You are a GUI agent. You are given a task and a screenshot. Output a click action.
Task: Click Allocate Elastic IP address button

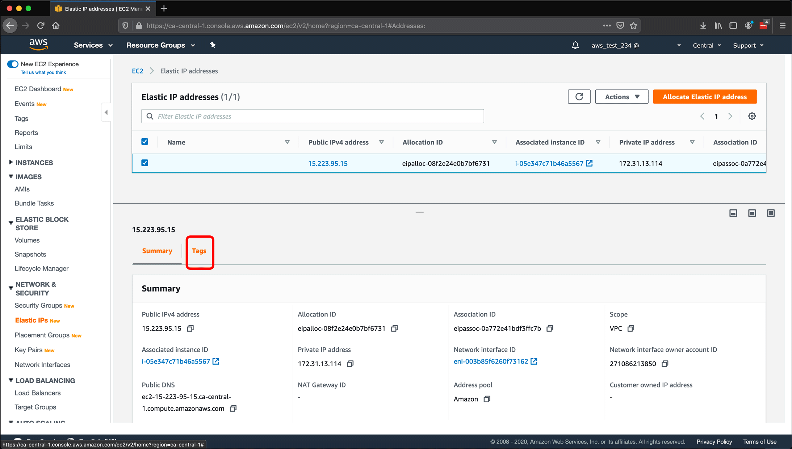[705, 97]
